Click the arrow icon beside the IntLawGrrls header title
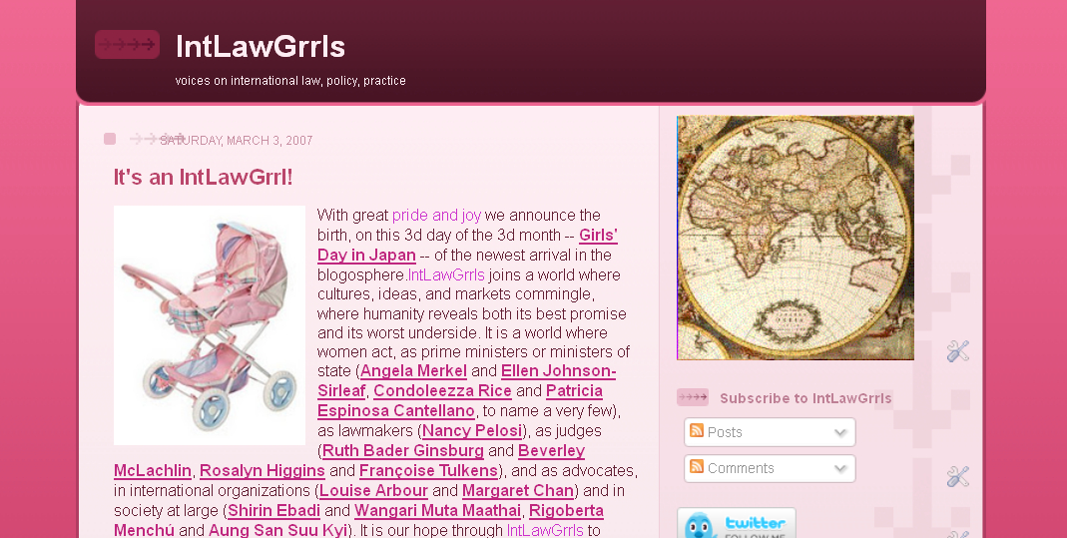1067x538 pixels. pyautogui.click(x=127, y=45)
